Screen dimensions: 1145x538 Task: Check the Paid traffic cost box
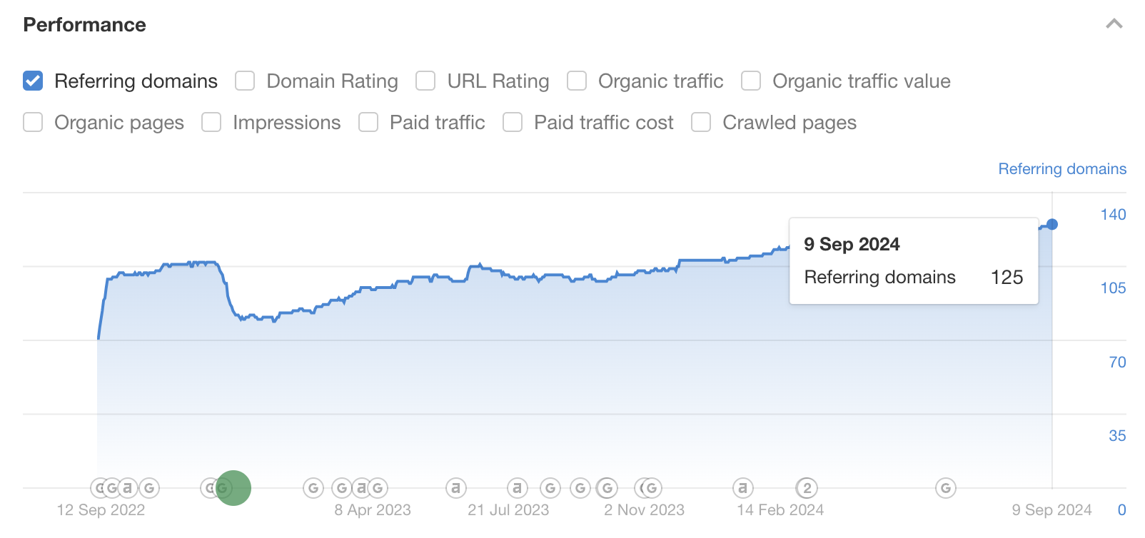[x=513, y=122]
